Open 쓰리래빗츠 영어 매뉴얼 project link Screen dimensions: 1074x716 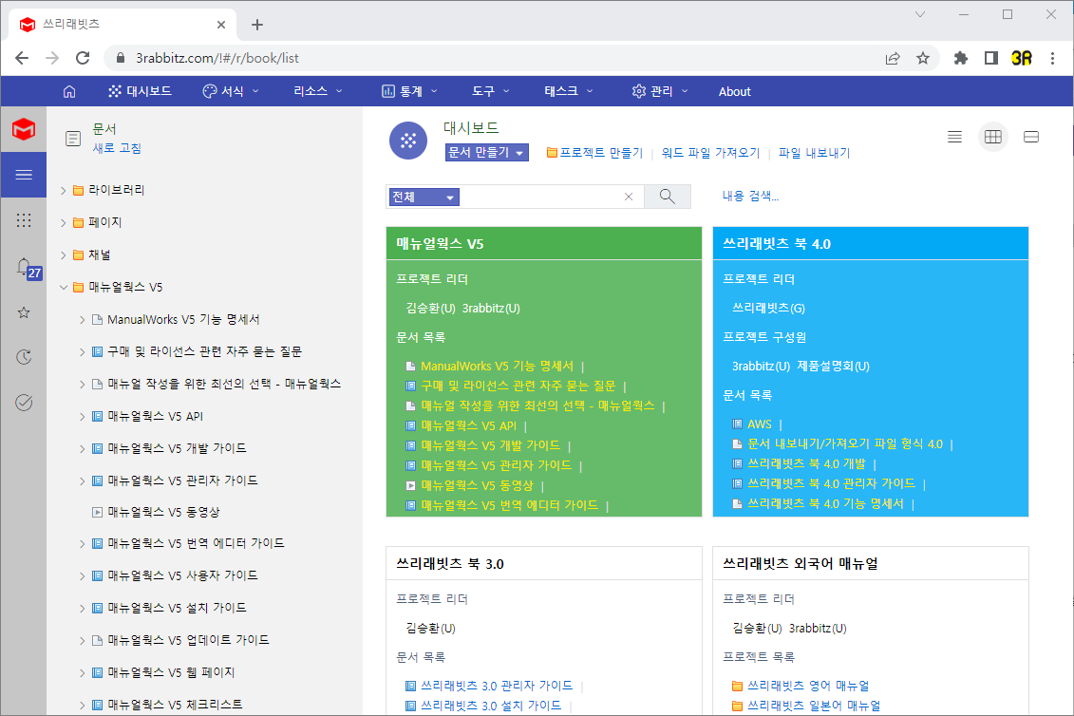pyautogui.click(x=808, y=686)
